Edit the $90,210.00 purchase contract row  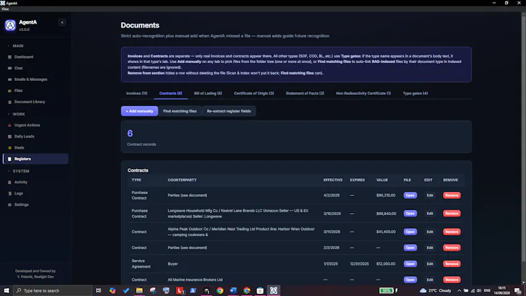[430, 195]
